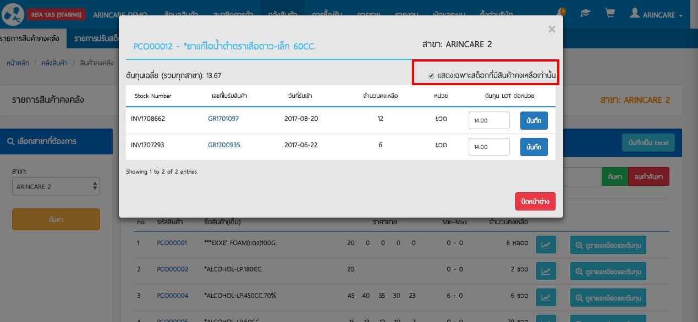Image resolution: width=698 pixels, height=322 pixels.
Task: Switch to รายการปรับสต็อก tab
Action: click(x=97, y=38)
